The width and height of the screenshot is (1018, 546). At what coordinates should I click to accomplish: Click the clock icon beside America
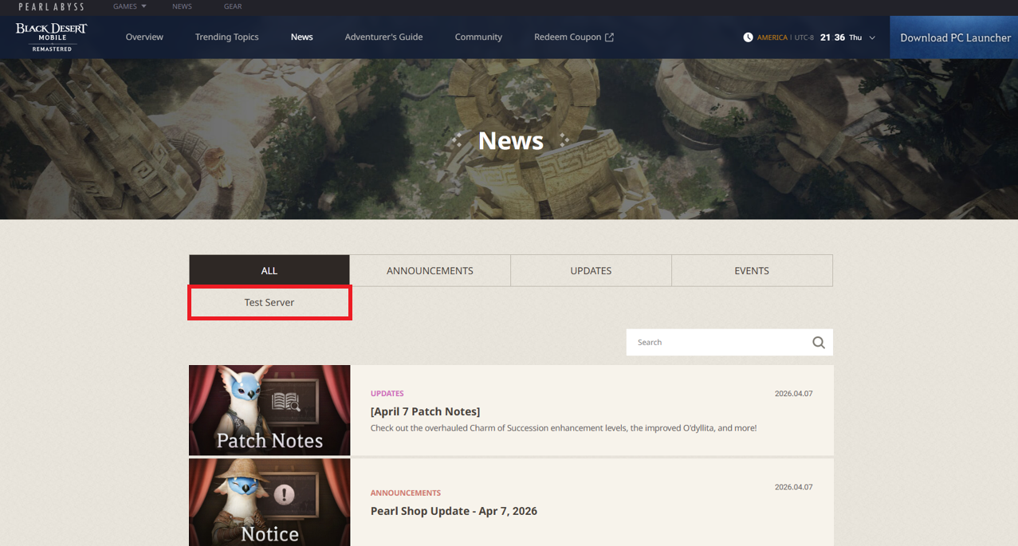pyautogui.click(x=748, y=37)
